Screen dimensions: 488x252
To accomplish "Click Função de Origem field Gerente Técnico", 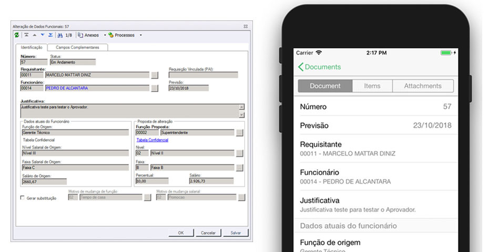I will 75,133.
